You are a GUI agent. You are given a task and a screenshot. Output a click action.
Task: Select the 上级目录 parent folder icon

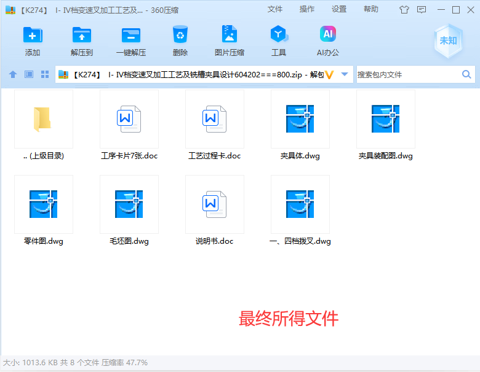click(44, 119)
